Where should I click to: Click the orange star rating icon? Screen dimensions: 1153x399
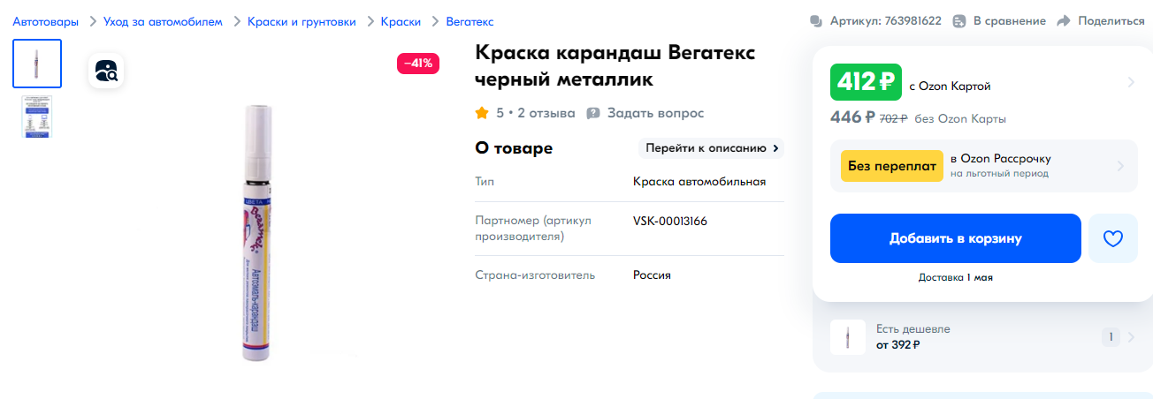pyautogui.click(x=482, y=113)
